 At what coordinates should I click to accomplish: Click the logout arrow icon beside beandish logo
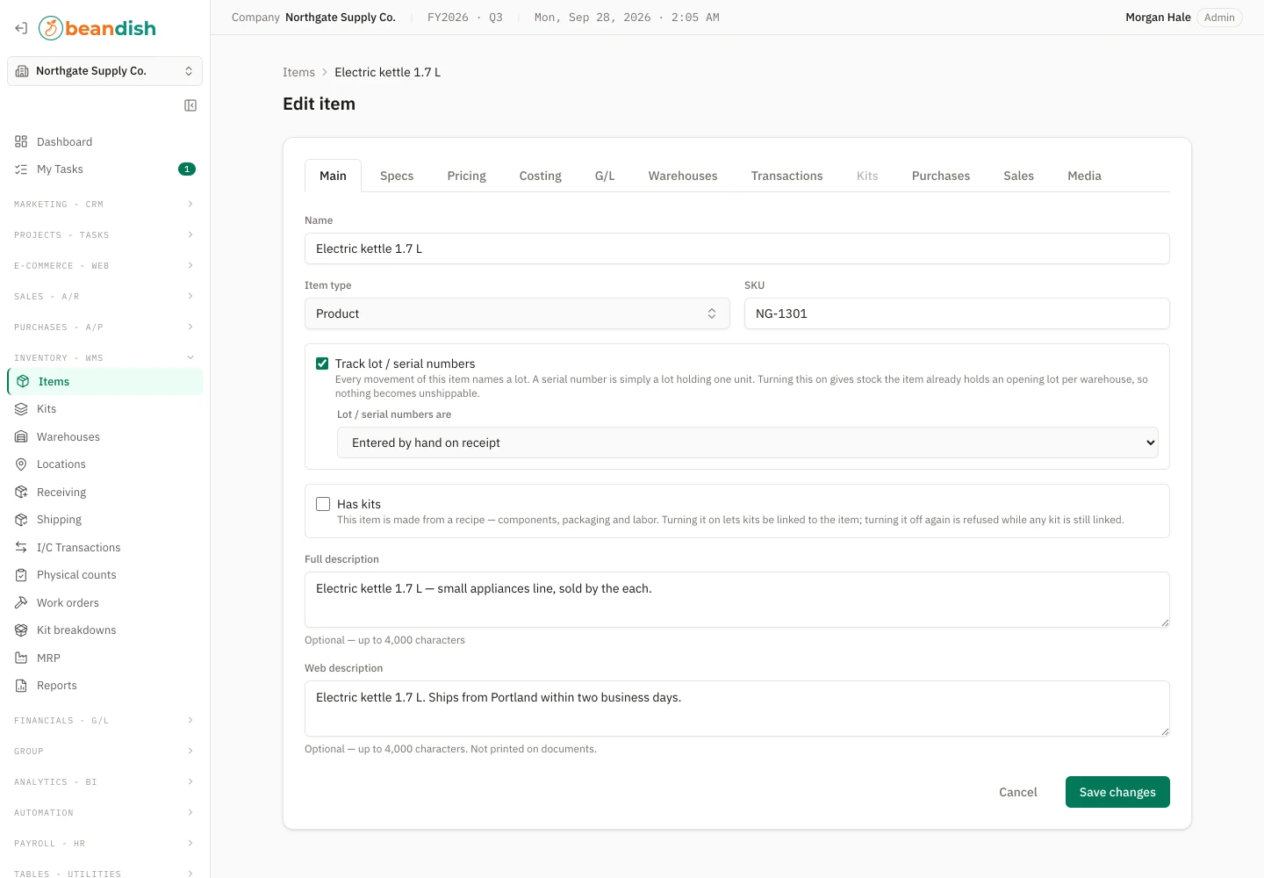click(x=21, y=28)
